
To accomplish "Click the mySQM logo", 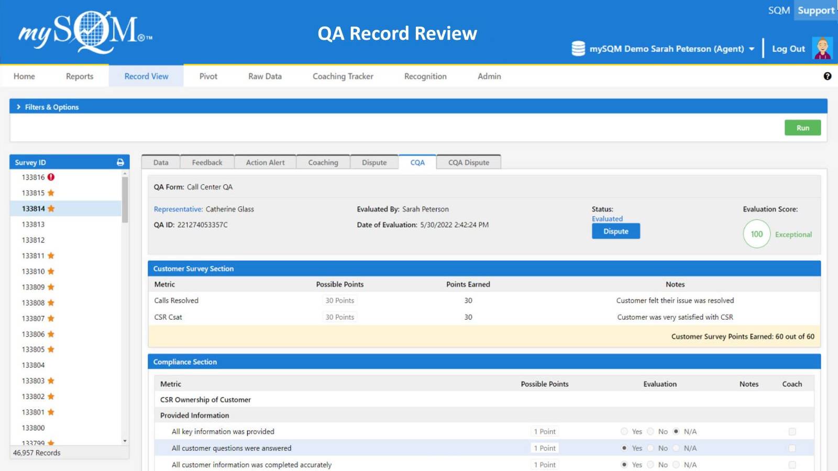I will point(84,32).
